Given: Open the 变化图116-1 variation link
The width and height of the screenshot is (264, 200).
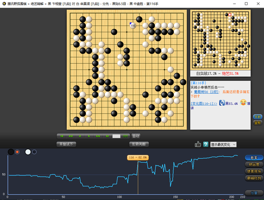Looking at the screenshot, I should [x=204, y=103].
